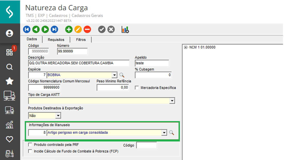
Task: Open the Informações de Manuseio dropdown
Action: tap(164, 133)
